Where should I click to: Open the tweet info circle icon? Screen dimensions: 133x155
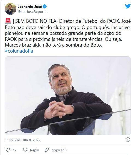coord(128,140)
